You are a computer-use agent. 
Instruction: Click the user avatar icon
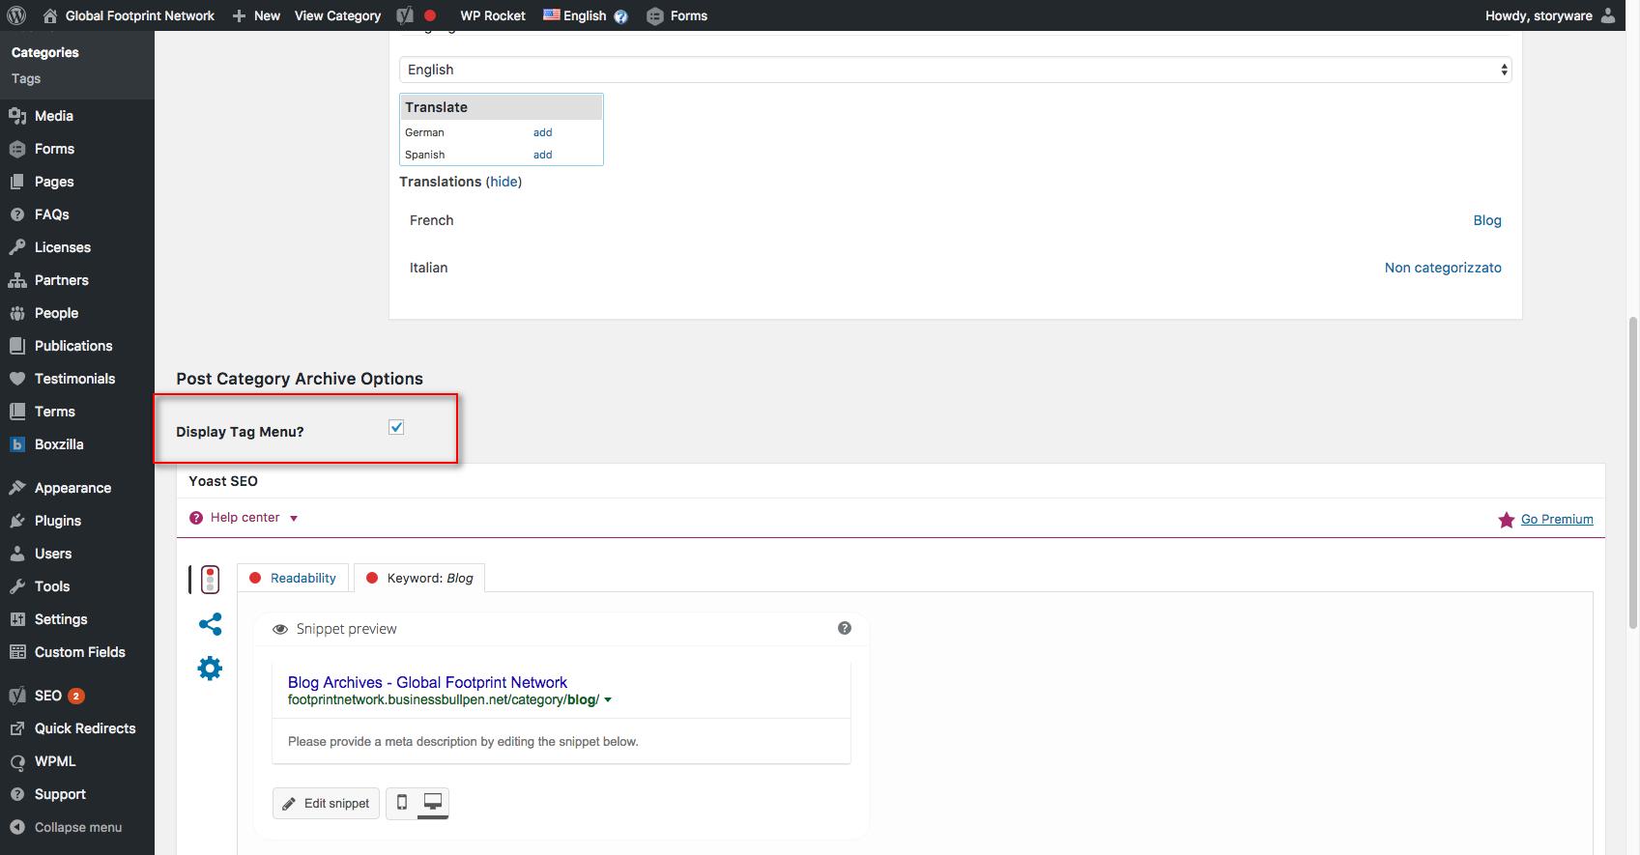(x=1608, y=15)
